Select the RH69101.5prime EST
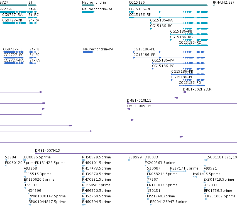Viewport: 237px width, 206px height. (x=84, y=166)
